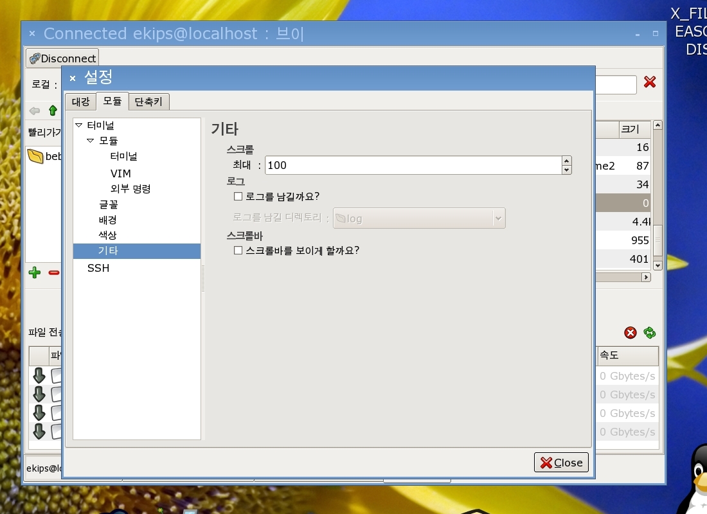
Task: Click the green refresh transfers icon
Action: (650, 332)
